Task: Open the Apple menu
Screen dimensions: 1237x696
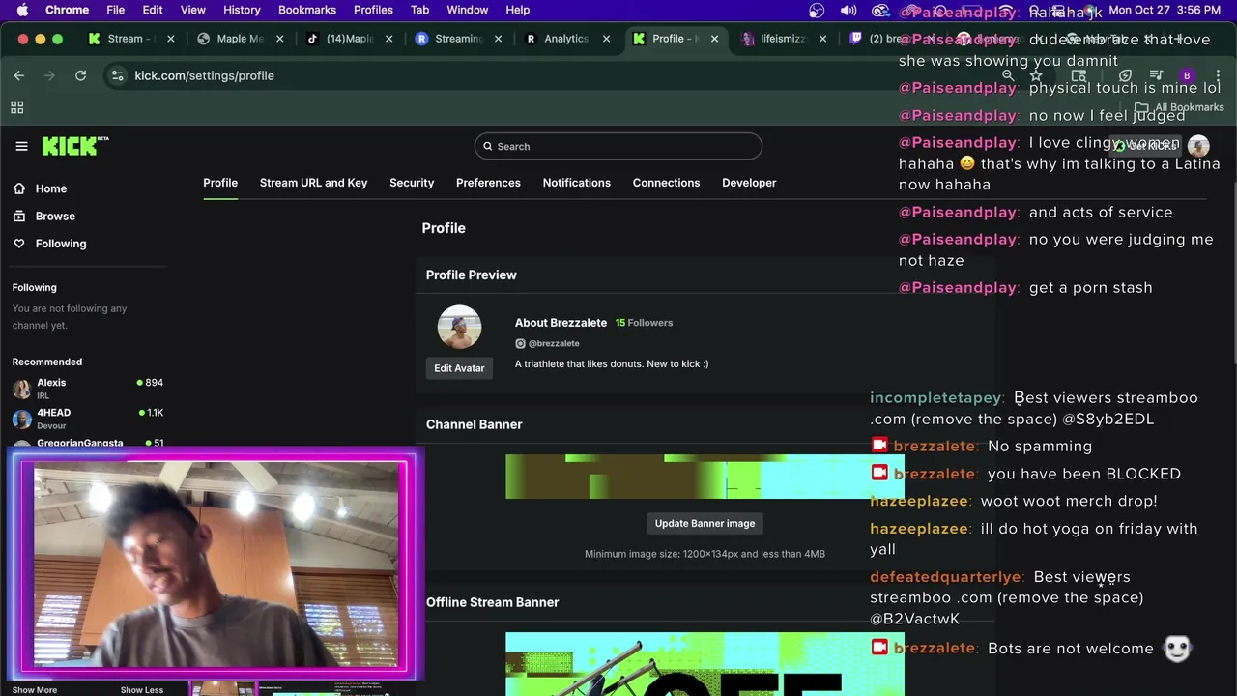Action: pos(22,10)
